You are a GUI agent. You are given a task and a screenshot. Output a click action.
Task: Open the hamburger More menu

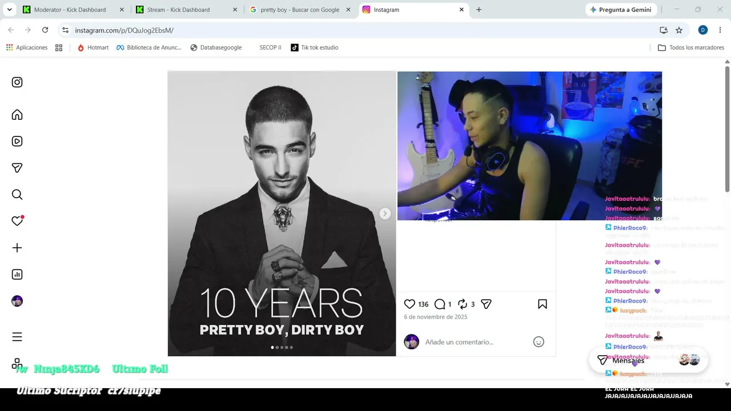(17, 337)
